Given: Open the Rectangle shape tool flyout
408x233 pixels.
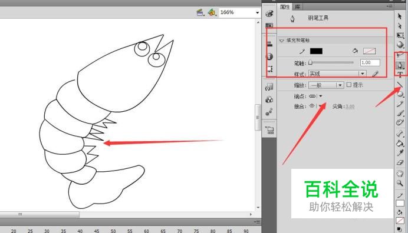Looking at the screenshot, I should tap(400, 94).
